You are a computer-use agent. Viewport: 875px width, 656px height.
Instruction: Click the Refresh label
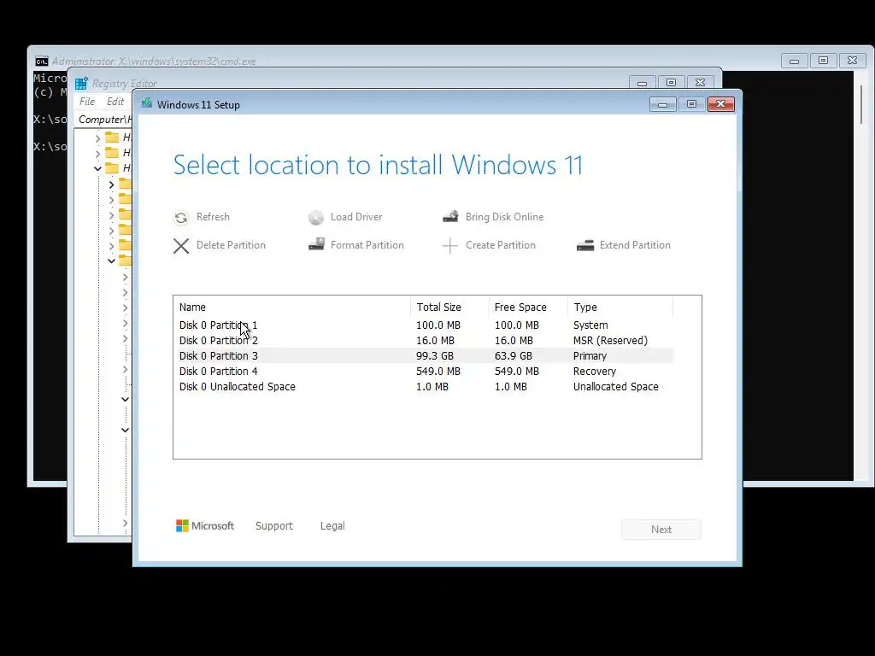pos(213,217)
